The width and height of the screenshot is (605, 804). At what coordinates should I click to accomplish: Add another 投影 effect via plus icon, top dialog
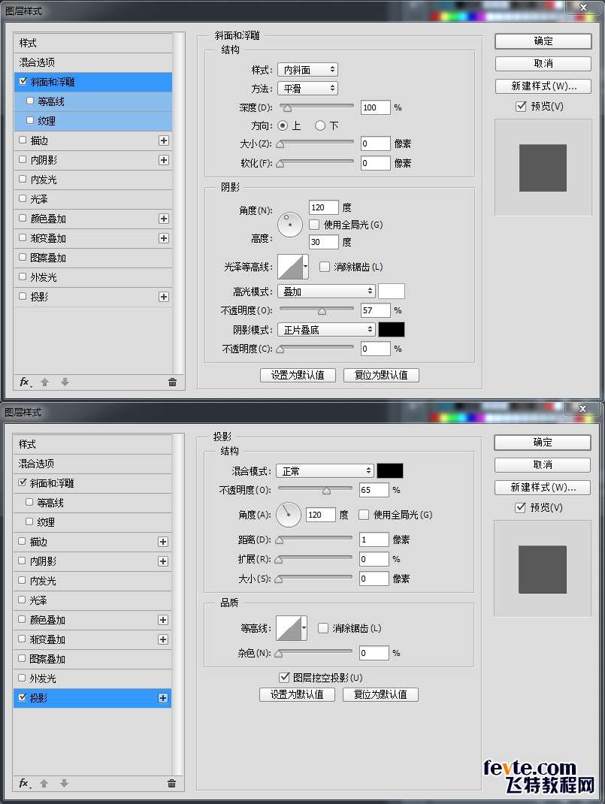pyautogui.click(x=164, y=297)
